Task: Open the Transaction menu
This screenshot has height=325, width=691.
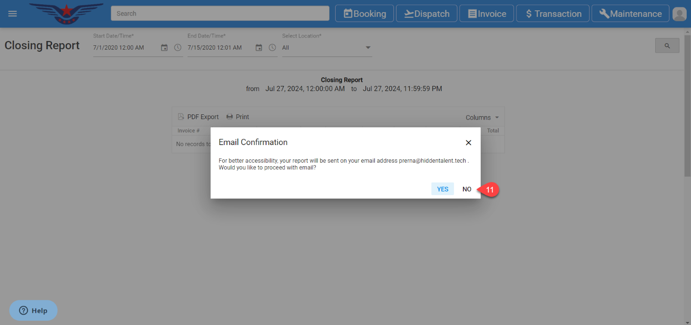Action: click(x=553, y=14)
